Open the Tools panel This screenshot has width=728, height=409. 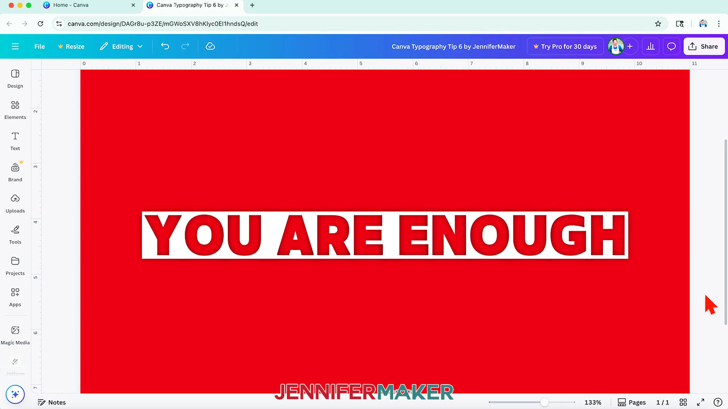click(x=15, y=235)
